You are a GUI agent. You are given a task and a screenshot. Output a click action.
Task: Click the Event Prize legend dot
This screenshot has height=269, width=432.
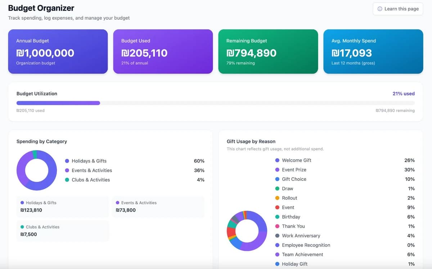tap(277, 170)
